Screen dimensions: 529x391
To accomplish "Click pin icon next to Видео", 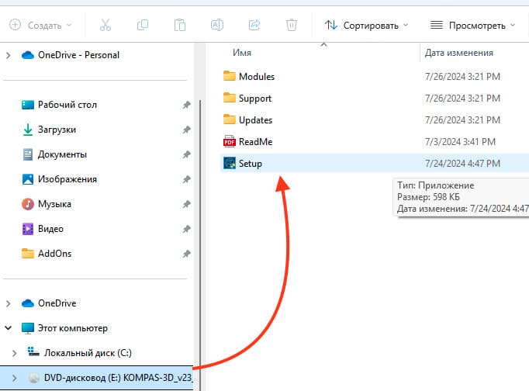I will tap(187, 229).
